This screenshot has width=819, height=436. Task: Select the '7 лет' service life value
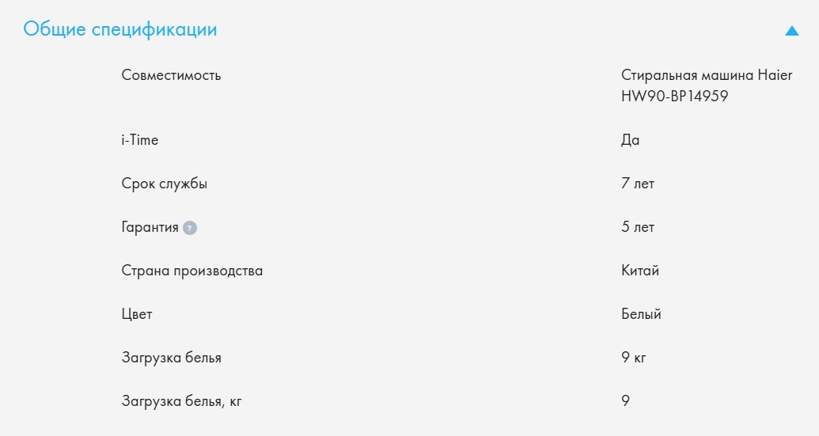pos(638,184)
